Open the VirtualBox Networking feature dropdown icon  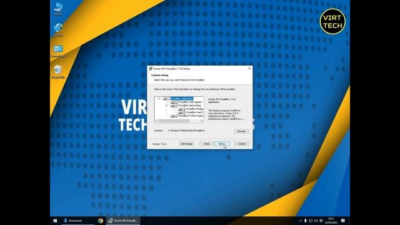click(174, 106)
